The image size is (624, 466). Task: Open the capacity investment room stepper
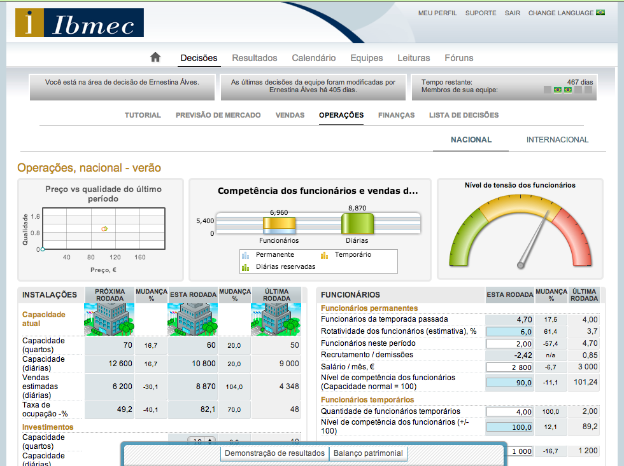pos(202,441)
